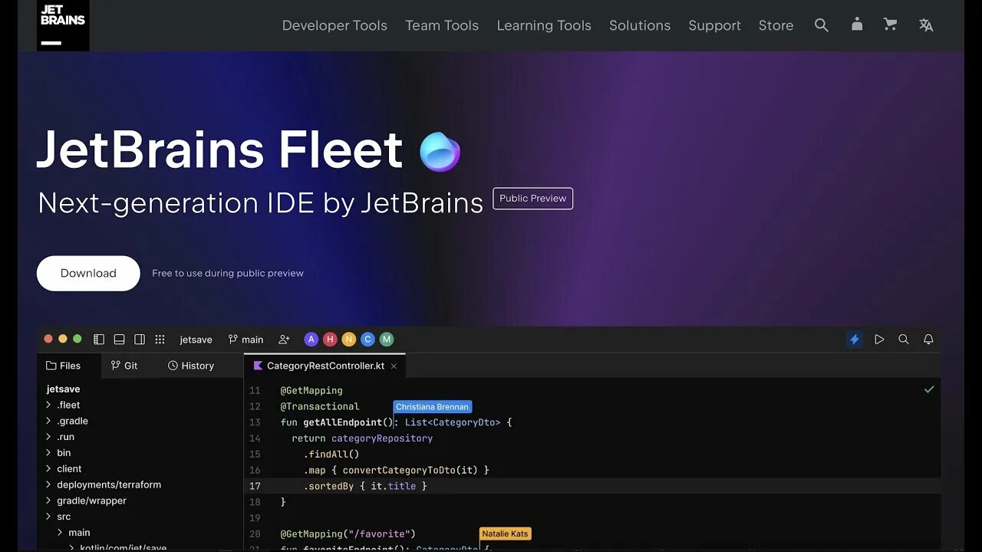Click the green maximize dot
This screenshot has height=552, width=982.
tap(77, 339)
